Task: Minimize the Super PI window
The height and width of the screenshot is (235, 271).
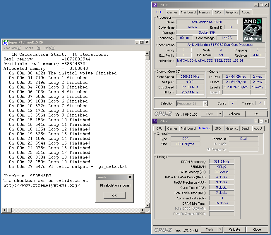Action: click(137, 42)
